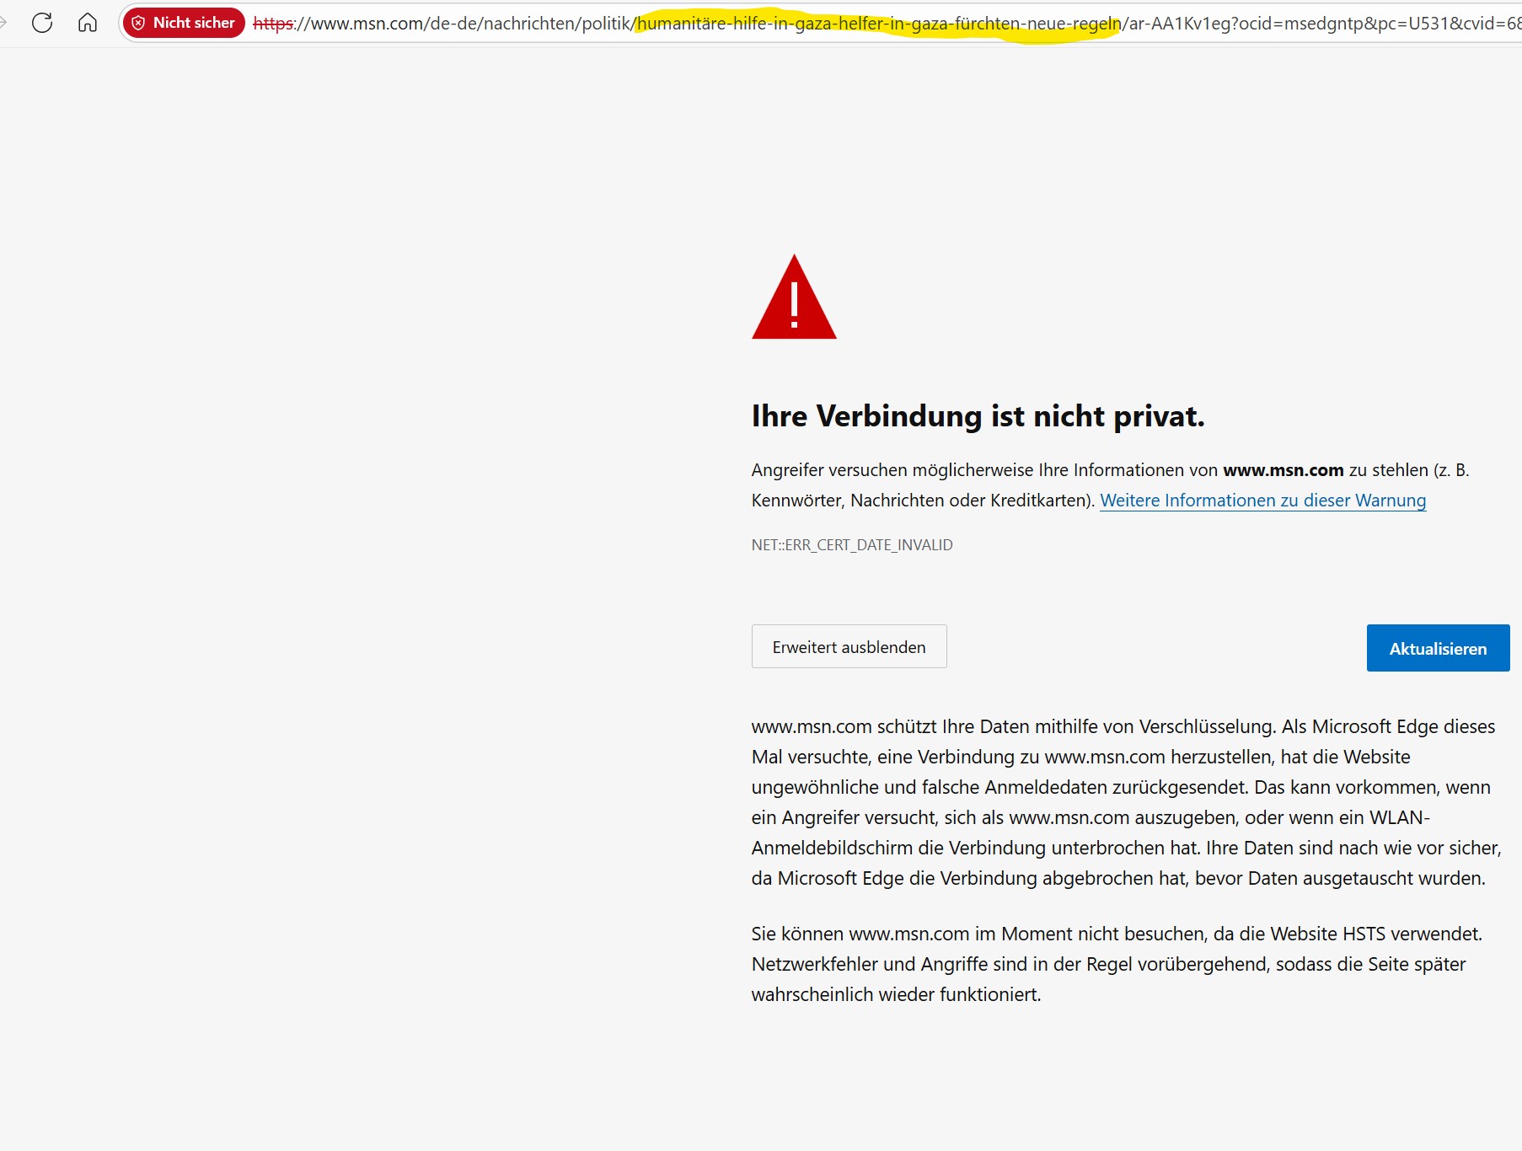Click bold 'www.msn.com' in the warning text

click(1283, 470)
